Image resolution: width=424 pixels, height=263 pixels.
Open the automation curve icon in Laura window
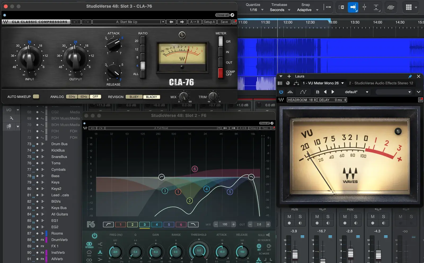click(x=303, y=92)
